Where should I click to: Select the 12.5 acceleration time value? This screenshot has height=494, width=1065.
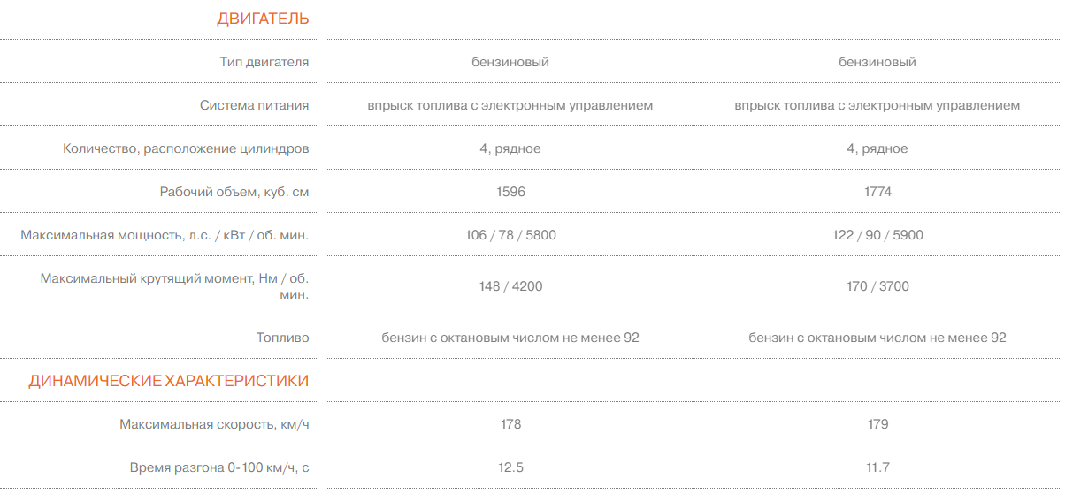[x=510, y=467]
